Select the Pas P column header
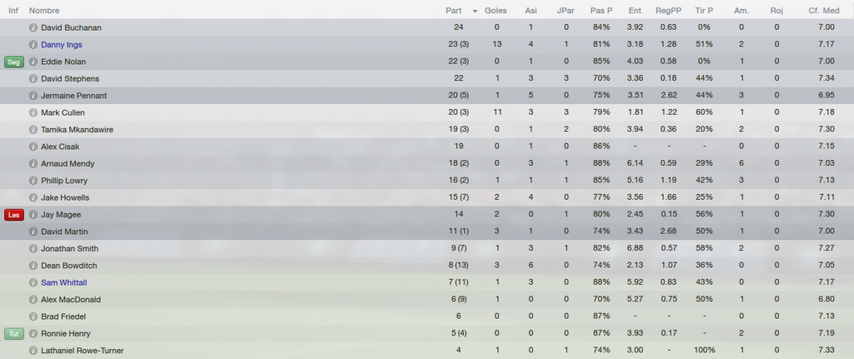854x359 pixels. coord(601,10)
